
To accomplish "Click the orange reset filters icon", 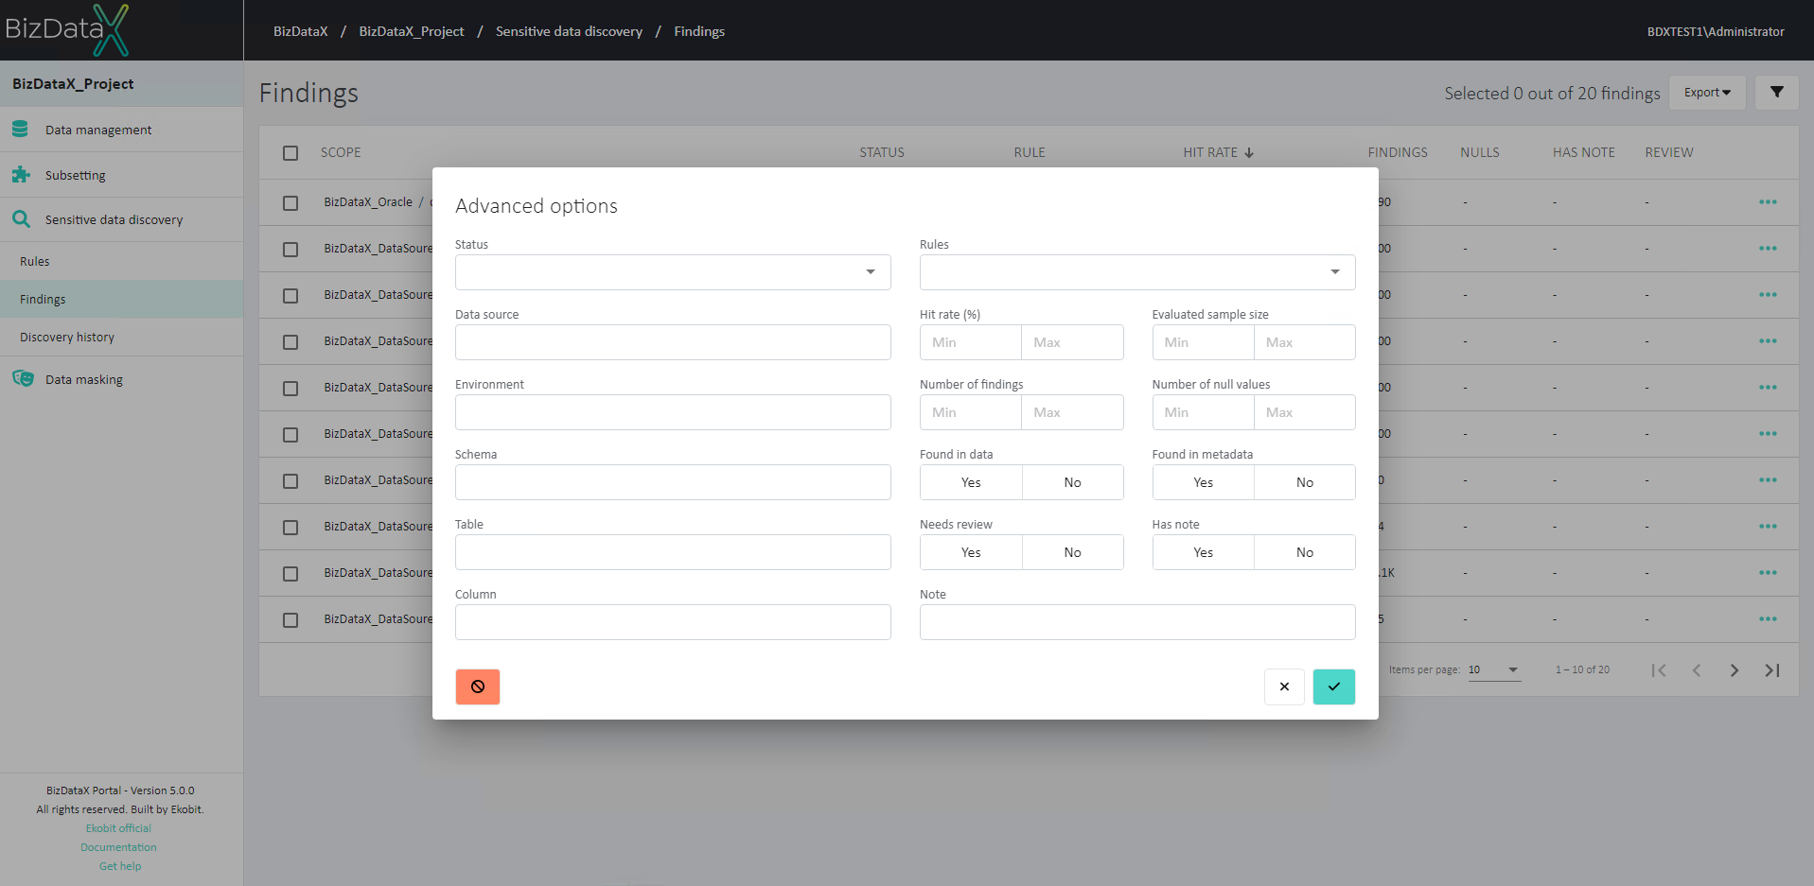I will tap(477, 686).
